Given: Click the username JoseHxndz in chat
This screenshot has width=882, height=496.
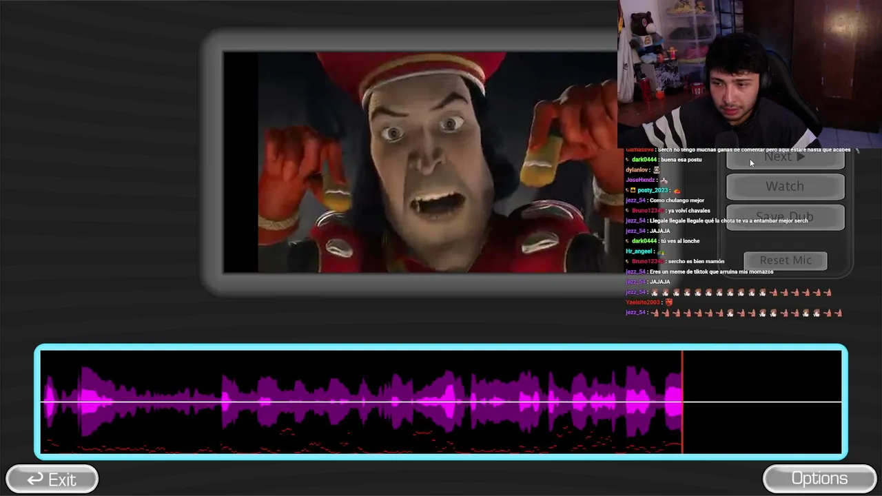Looking at the screenshot, I should (x=640, y=180).
